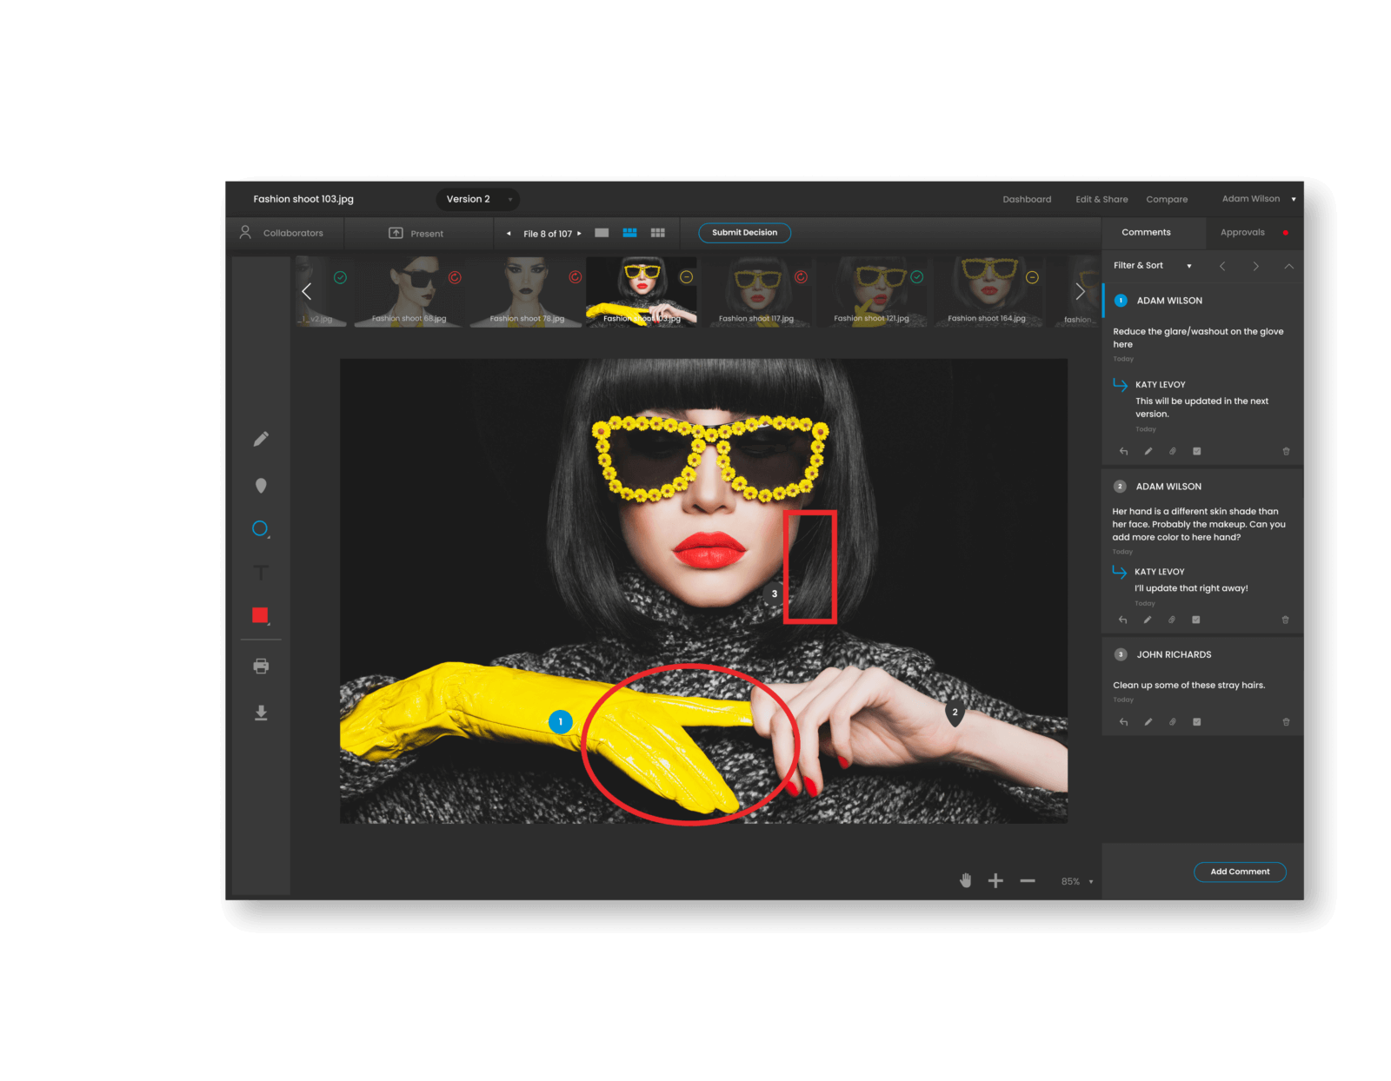
Task: Delete John Richards' stray hairs comment
Action: coord(1285,722)
